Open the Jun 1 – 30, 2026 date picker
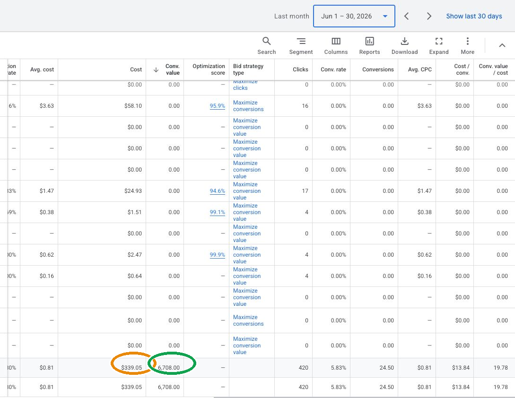 354,16
